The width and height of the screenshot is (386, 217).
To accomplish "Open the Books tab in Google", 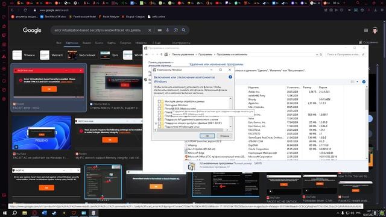I will (99, 43).
